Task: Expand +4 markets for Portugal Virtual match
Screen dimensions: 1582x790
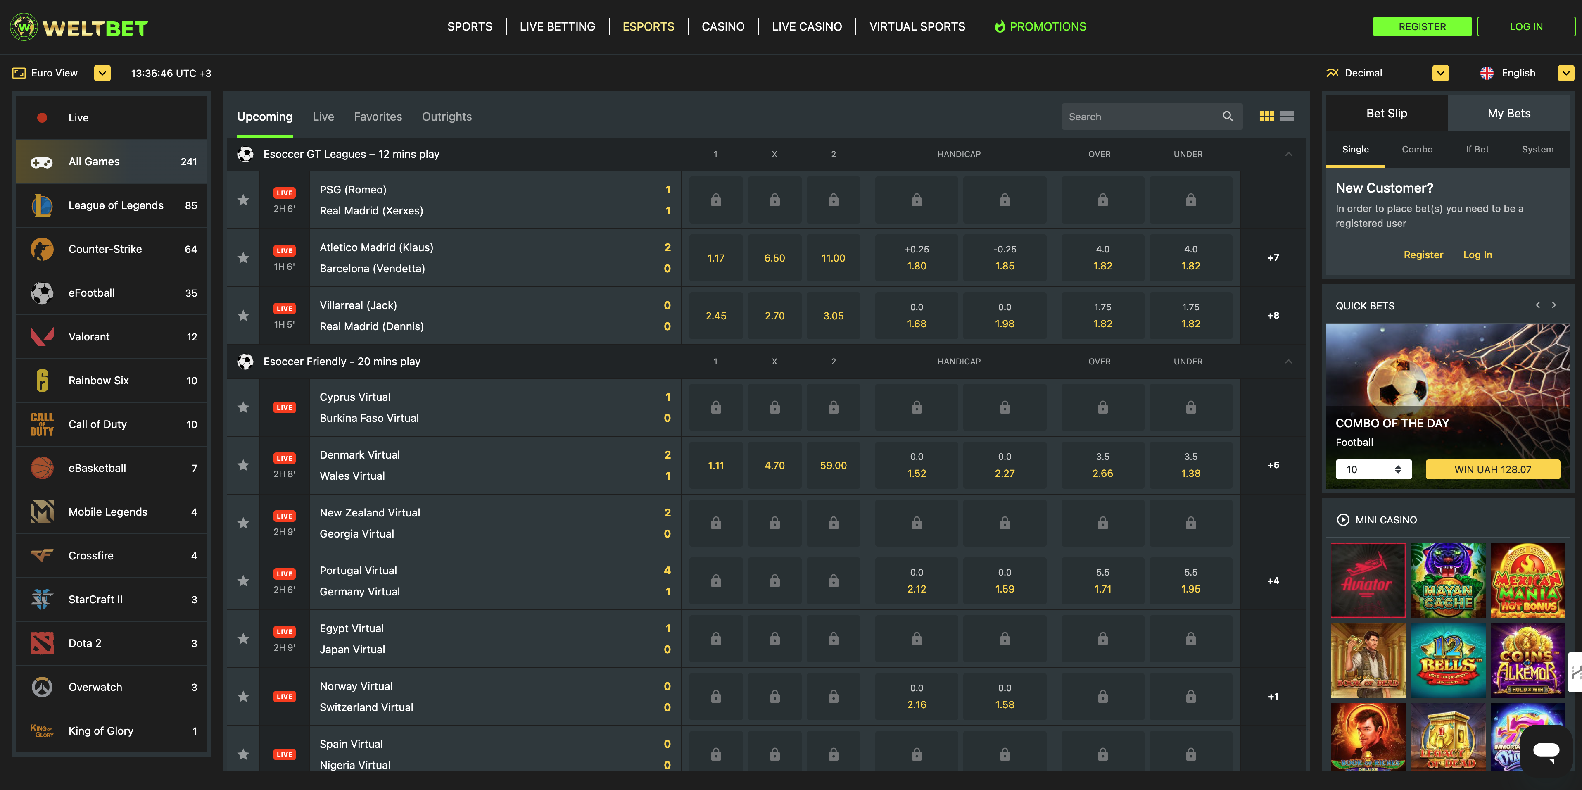Action: pos(1273,581)
